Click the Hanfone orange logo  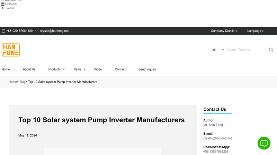[x=11, y=50]
